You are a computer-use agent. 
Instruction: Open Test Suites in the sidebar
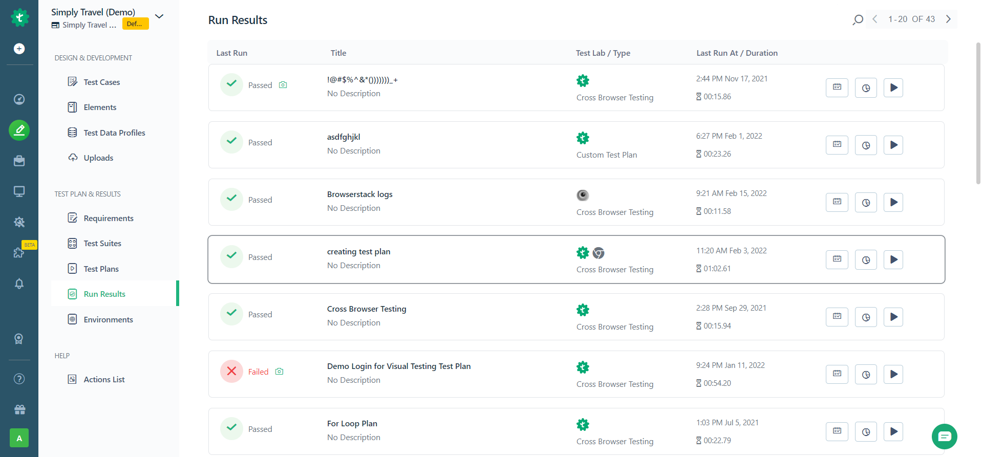[102, 243]
